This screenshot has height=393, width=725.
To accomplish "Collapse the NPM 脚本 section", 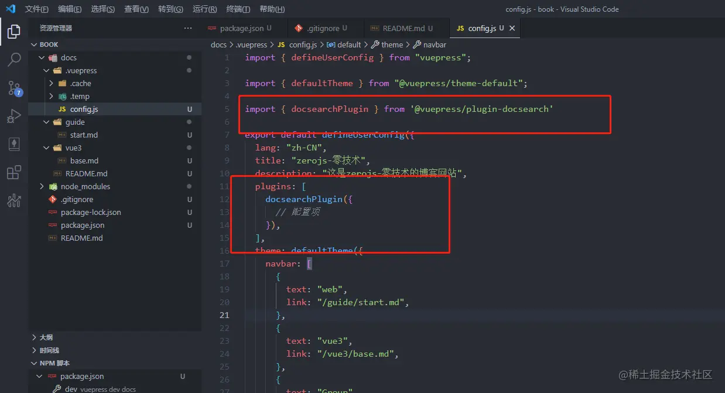I will coord(34,363).
